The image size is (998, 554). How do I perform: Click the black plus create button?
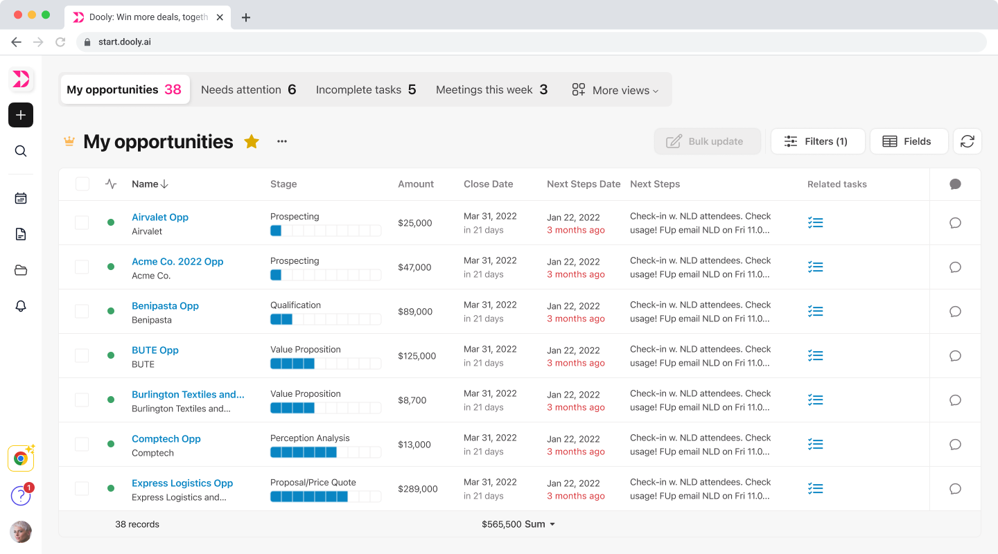click(21, 115)
